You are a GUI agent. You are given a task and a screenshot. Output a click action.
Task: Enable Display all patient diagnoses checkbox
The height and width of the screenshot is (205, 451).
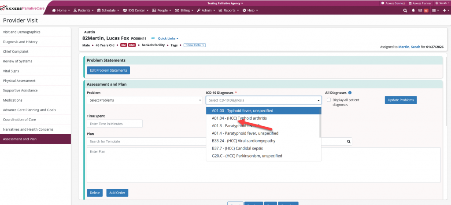[x=329, y=100]
